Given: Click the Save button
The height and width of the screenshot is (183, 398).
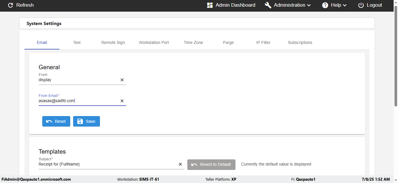Looking at the screenshot, I should [x=87, y=121].
